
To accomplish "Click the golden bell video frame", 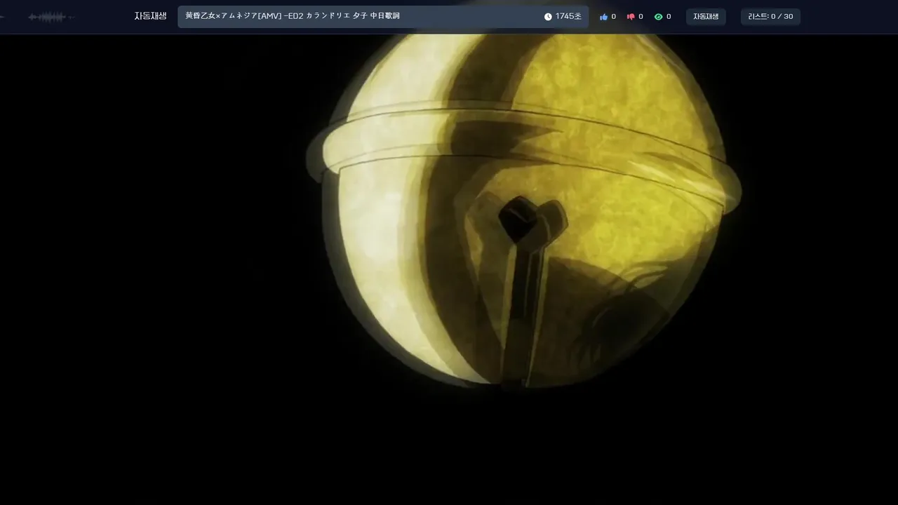I will [449, 269].
